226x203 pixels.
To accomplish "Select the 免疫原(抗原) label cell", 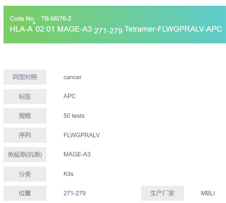I will (x=25, y=155).
